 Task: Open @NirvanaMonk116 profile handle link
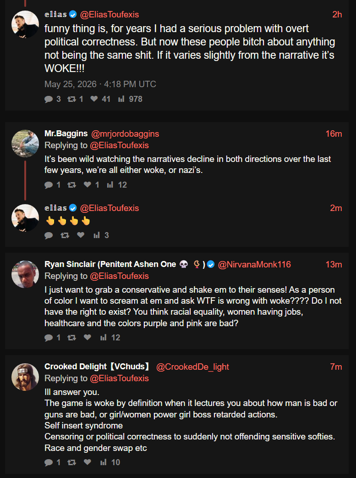coord(254,265)
